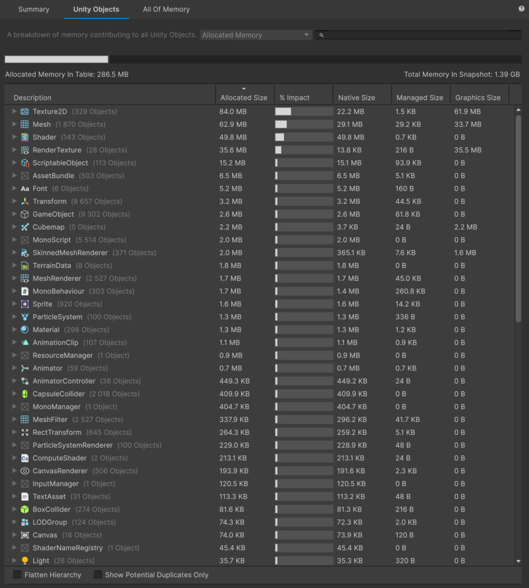Click the scroll up arrow
Image resolution: width=529 pixels, height=588 pixels.
[518, 110]
